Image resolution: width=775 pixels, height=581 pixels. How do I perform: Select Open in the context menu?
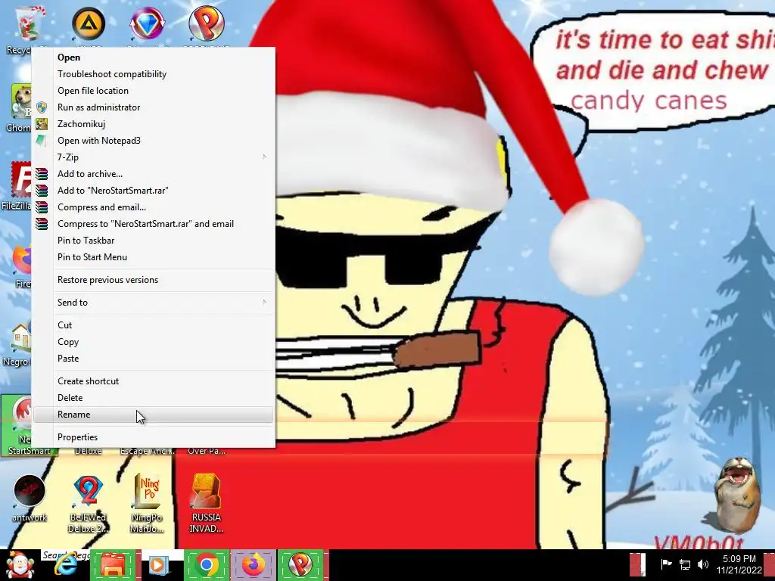(153, 57)
